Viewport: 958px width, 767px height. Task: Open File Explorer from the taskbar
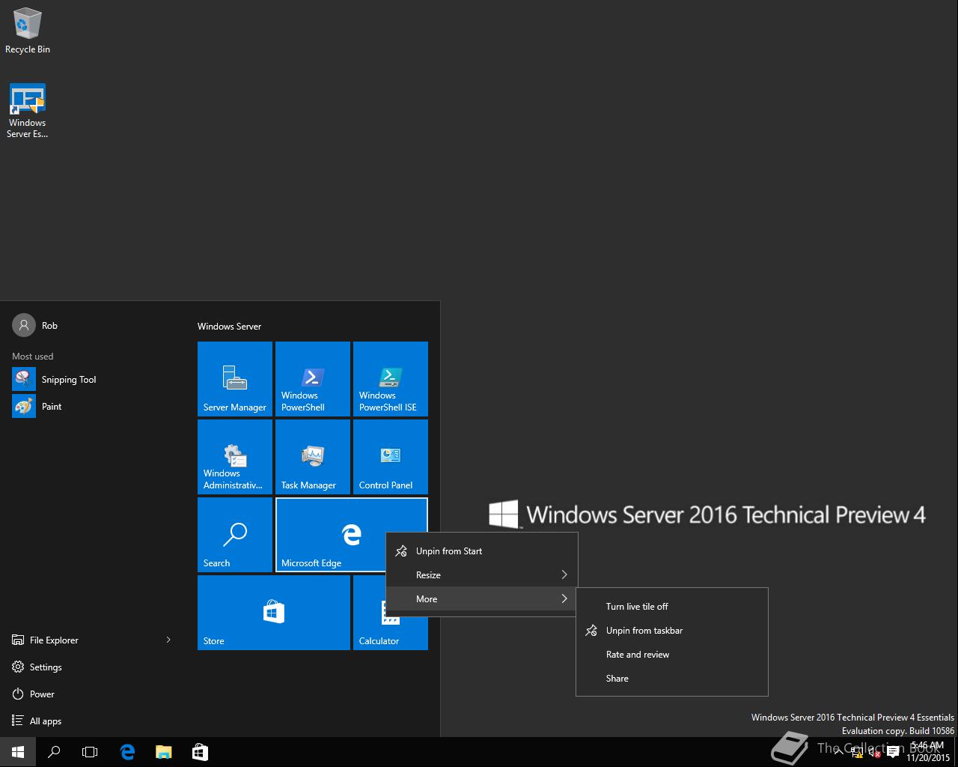tap(163, 752)
